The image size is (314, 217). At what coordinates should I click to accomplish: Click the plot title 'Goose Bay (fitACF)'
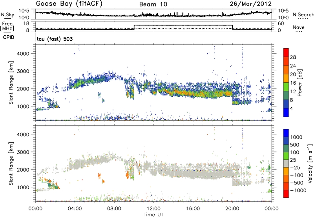[x=69, y=4]
